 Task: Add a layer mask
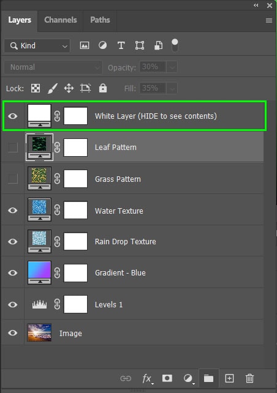tap(167, 378)
